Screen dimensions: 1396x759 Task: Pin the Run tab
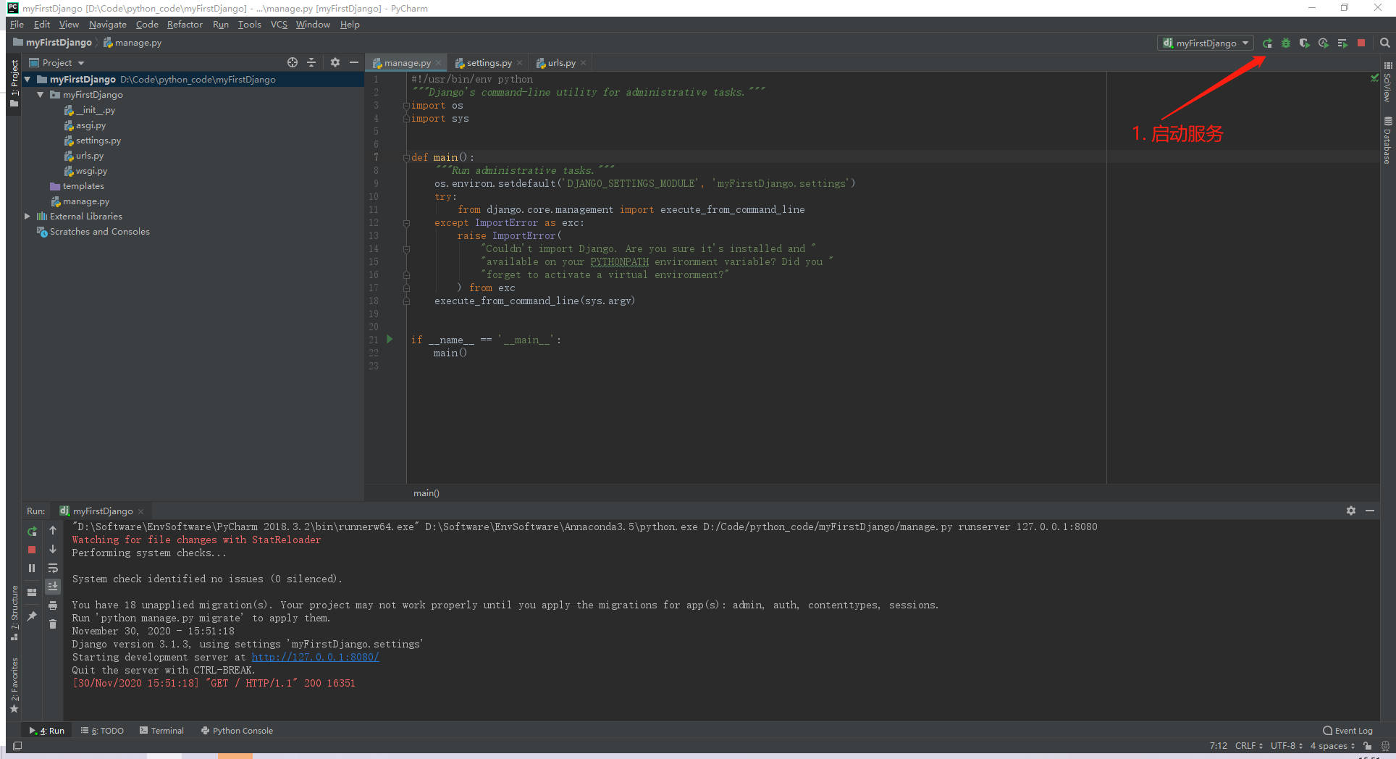[x=32, y=616]
